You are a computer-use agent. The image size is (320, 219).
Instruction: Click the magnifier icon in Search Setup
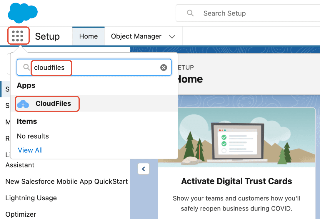[190, 13]
